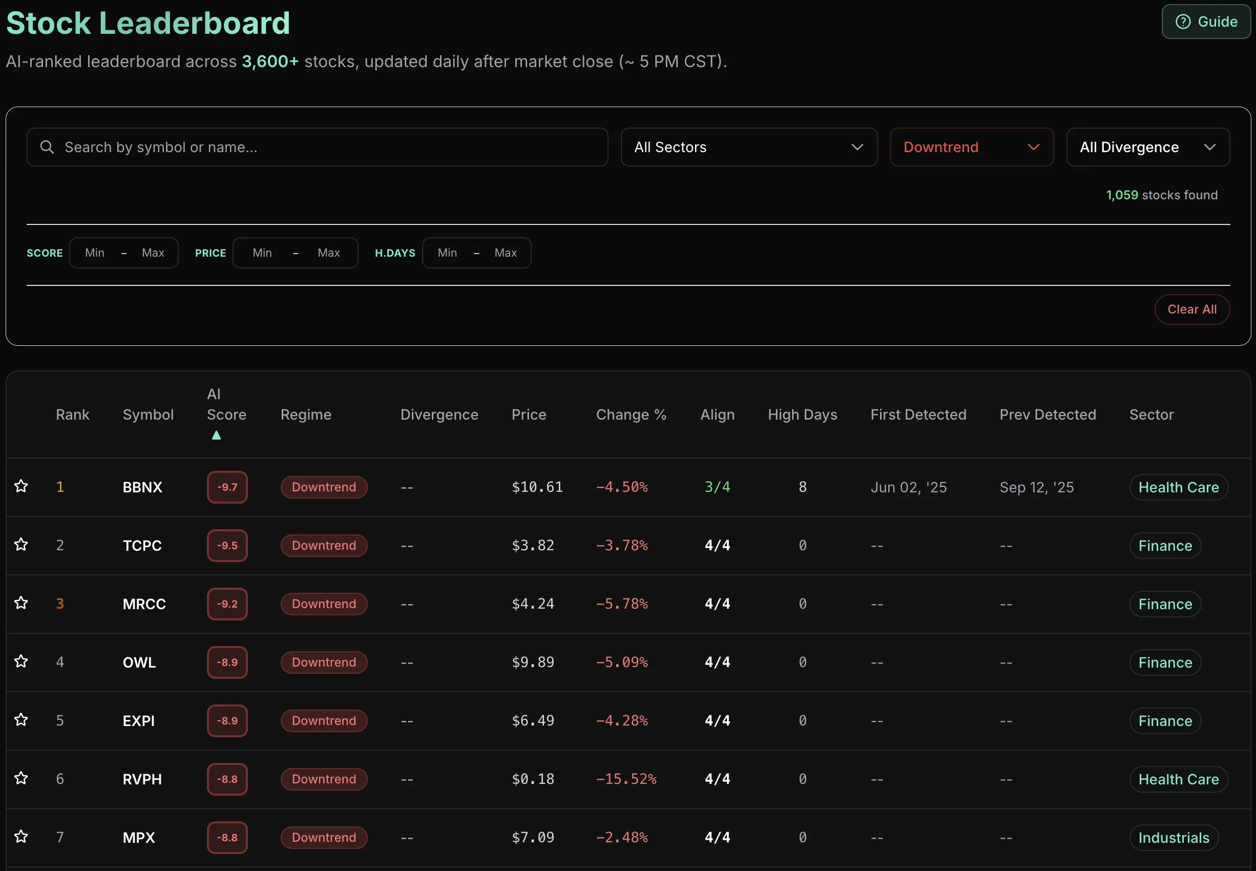Open the TCPC symbol

pyautogui.click(x=142, y=545)
